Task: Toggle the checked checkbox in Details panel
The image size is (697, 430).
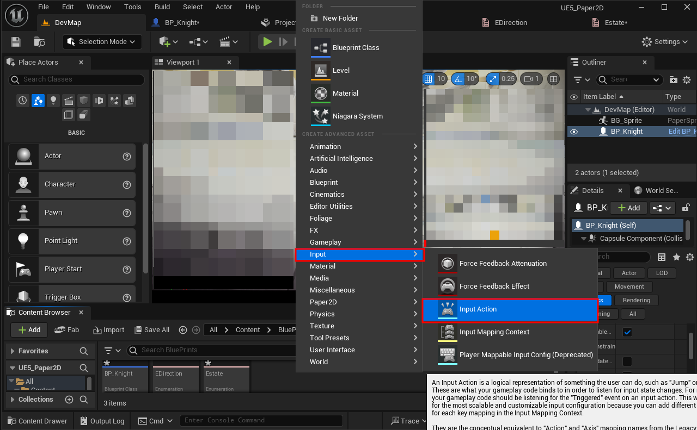Action: [627, 332]
